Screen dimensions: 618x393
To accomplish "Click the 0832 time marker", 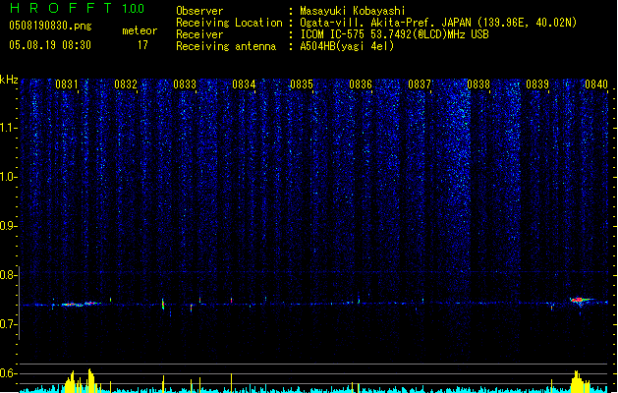I will [x=126, y=84].
